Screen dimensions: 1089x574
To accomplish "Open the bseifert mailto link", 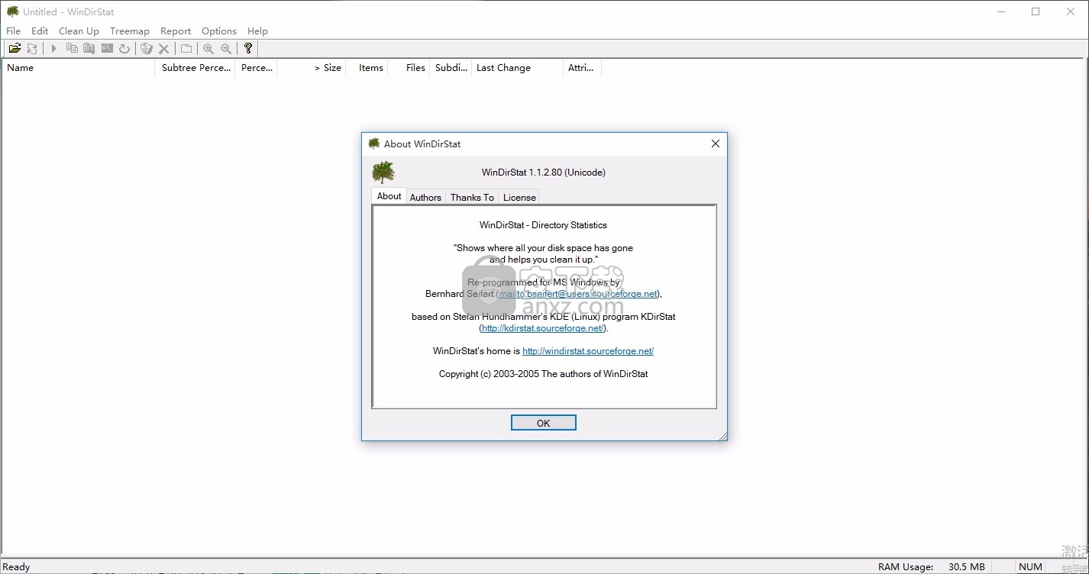I will [x=578, y=294].
